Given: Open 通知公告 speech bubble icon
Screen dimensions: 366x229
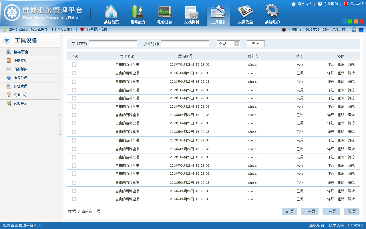Looking at the screenshot, I should pyautogui.click(x=9, y=78).
